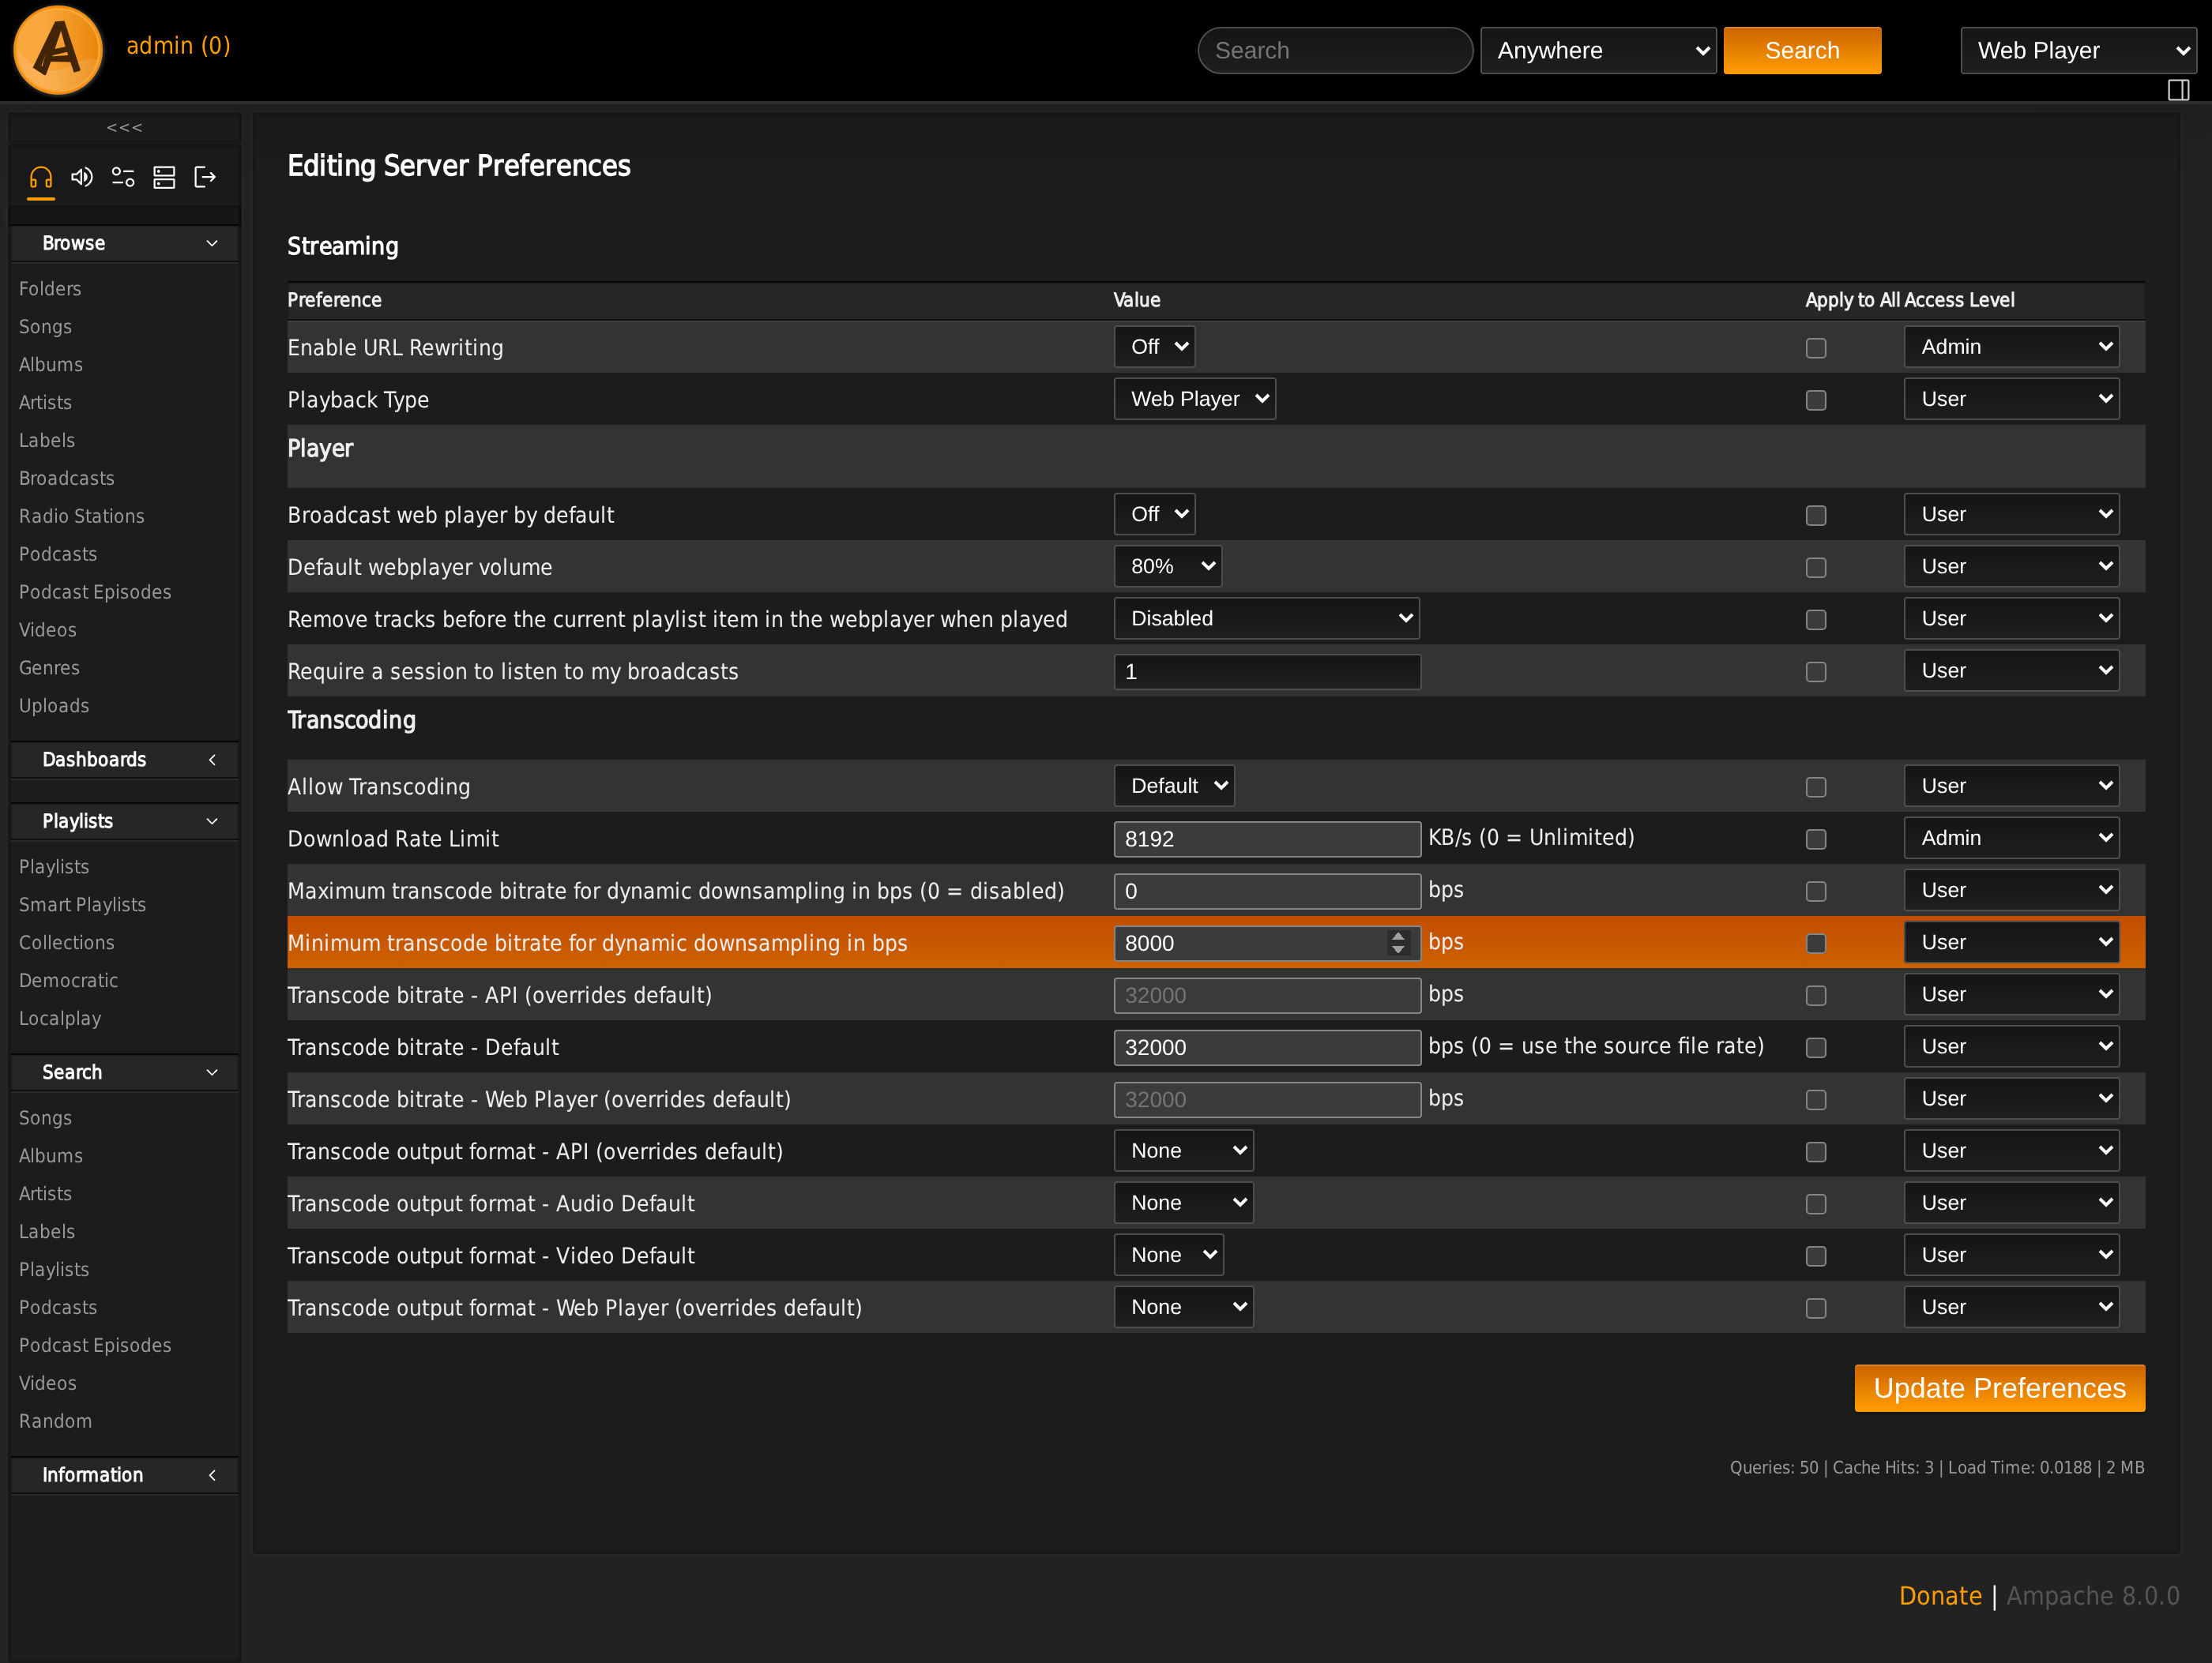Viewport: 2212px width, 1663px height.
Task: Click the Maximum transcode bitrate 0 field
Action: pyautogui.click(x=1267, y=892)
